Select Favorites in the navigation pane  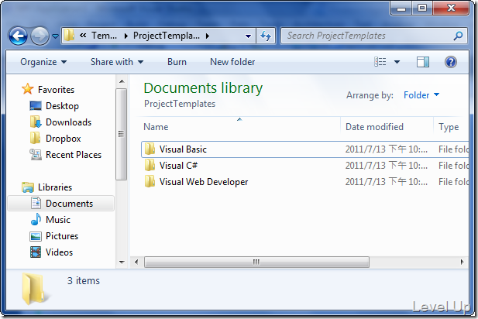tap(56, 90)
